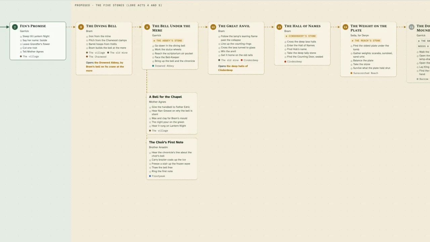Screen dimensions: 430x242
Task: Click the 'Proposed · The Five Stones' header
Action: tap(118, 5)
